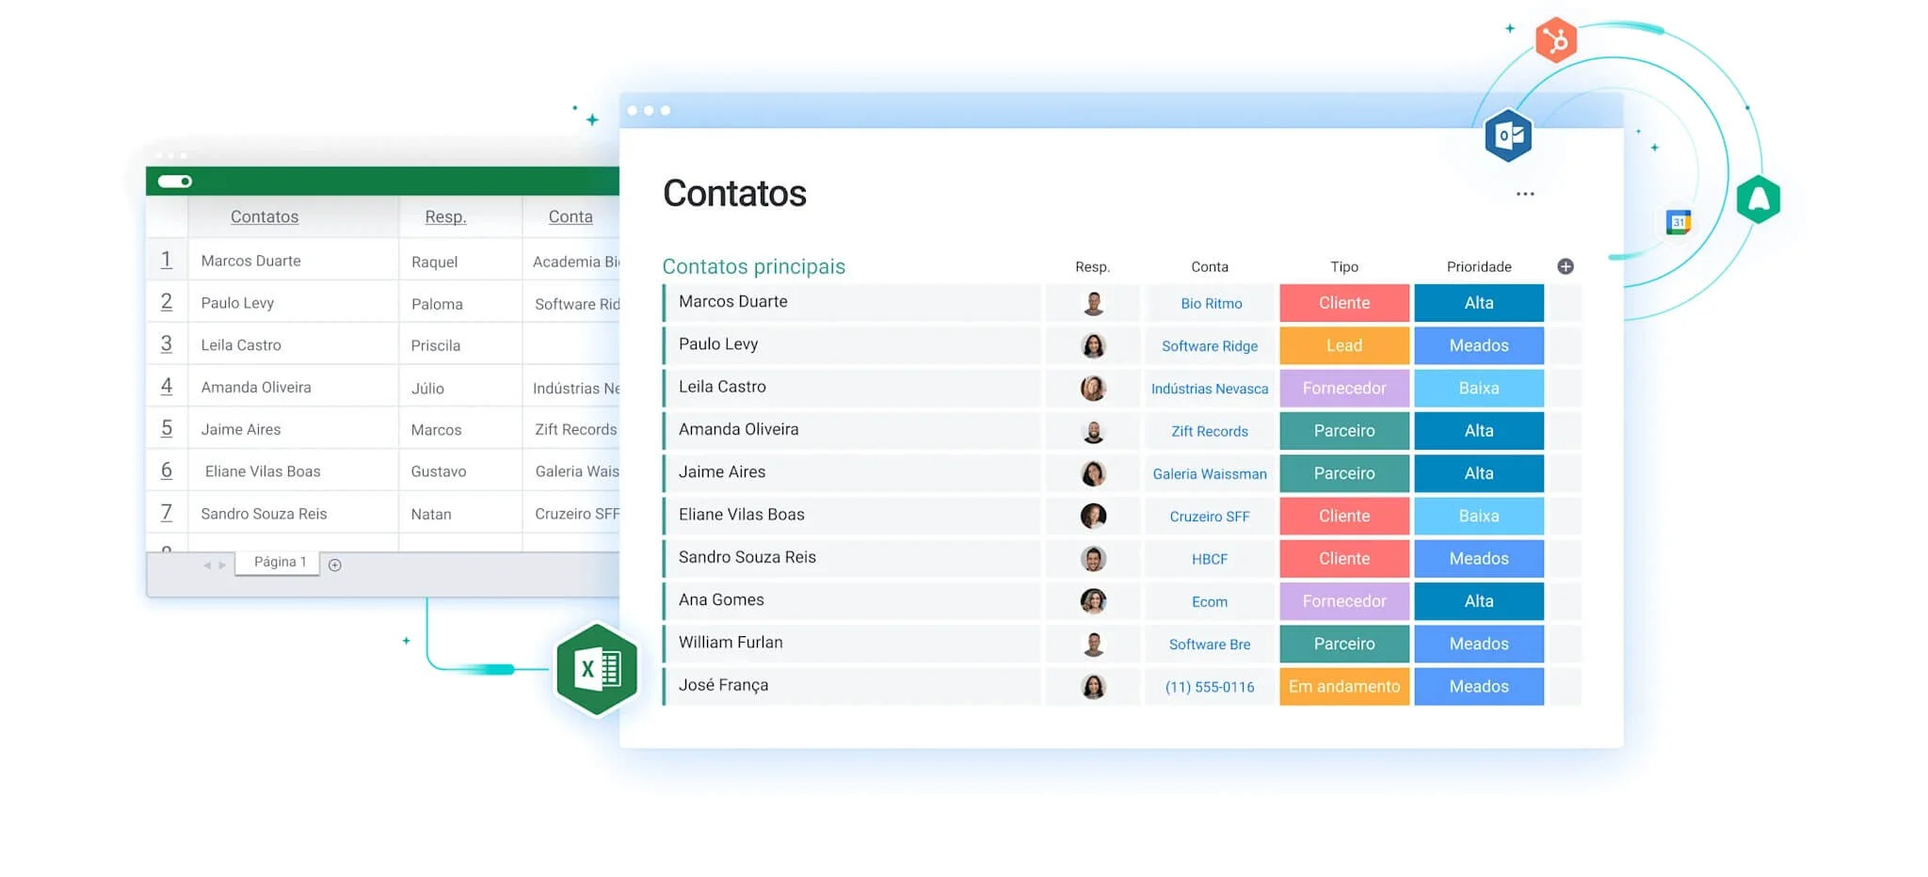Click the plus icon to add a column
The image size is (1928, 877).
click(1566, 266)
